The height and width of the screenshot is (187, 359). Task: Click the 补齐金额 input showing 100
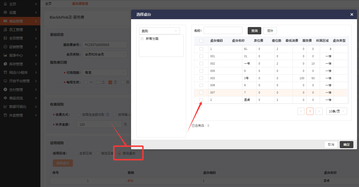click(x=99, y=124)
